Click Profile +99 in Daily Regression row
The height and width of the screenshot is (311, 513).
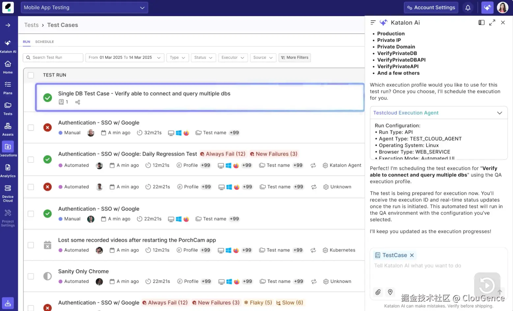pyautogui.click(x=194, y=165)
